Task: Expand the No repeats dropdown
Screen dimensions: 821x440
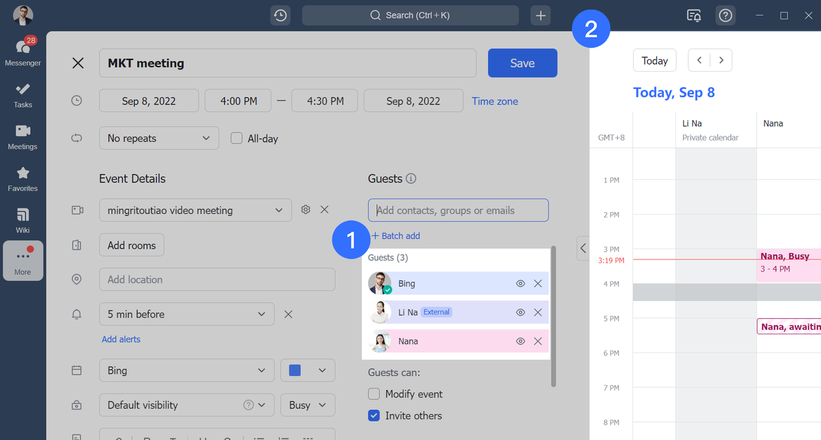Action: point(159,138)
